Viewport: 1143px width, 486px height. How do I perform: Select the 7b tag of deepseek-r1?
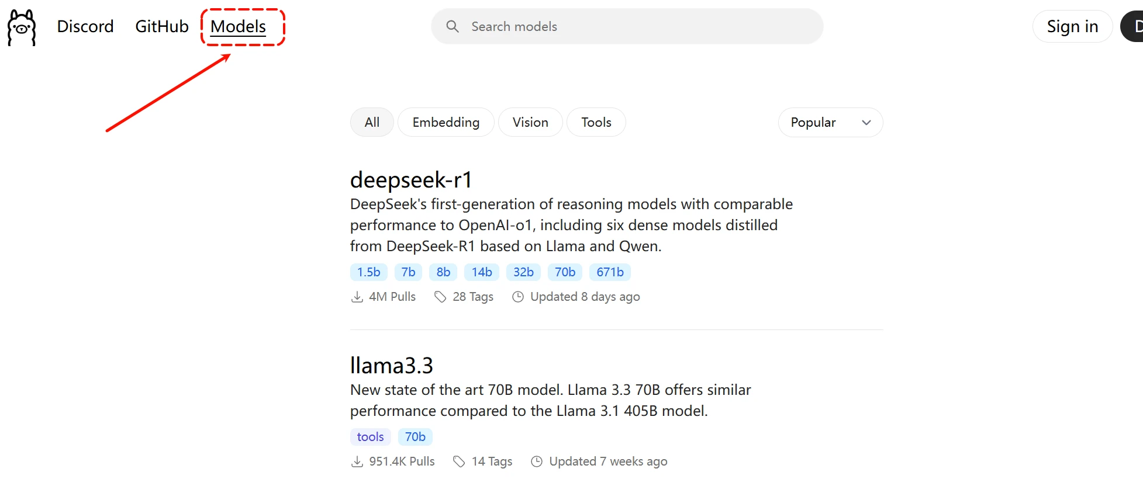click(408, 272)
